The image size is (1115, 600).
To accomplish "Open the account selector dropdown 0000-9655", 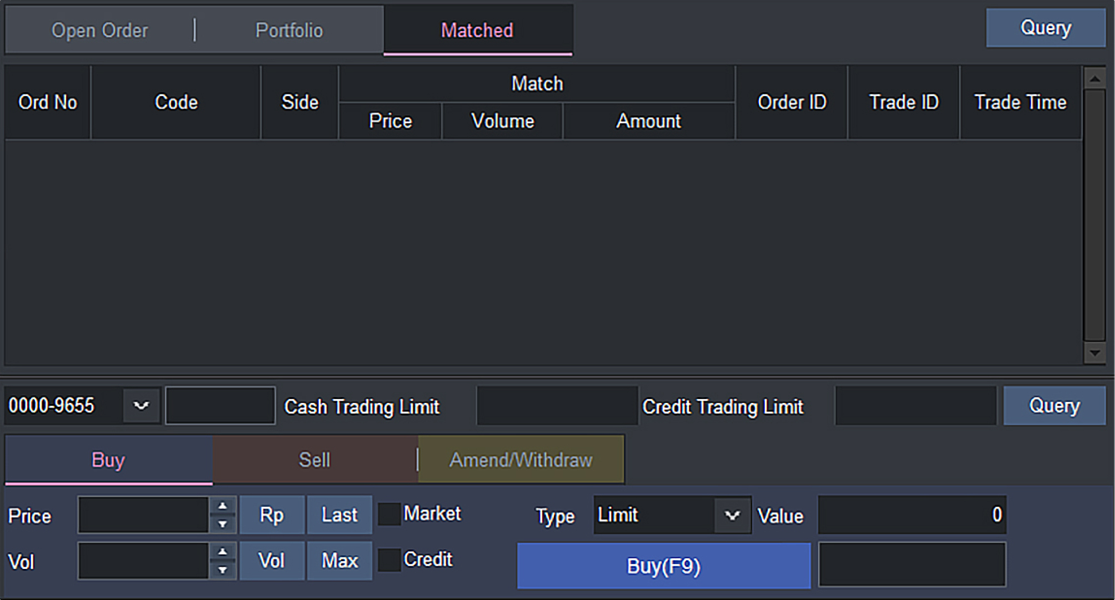I will pyautogui.click(x=141, y=406).
